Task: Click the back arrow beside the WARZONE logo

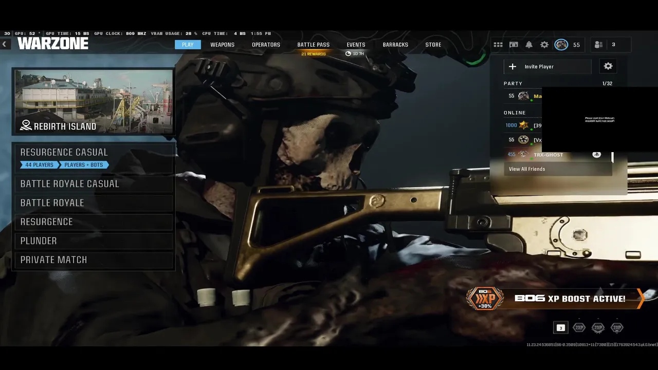Action: (x=4, y=44)
